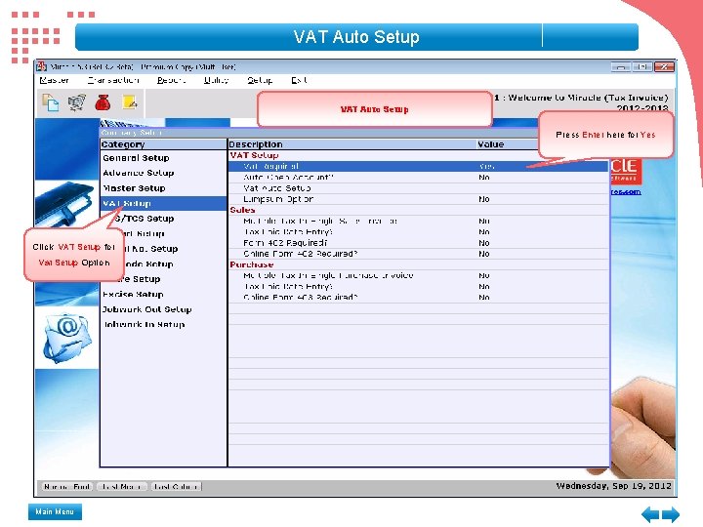Click the Main Menu button
The width and height of the screenshot is (703, 527).
point(55,511)
